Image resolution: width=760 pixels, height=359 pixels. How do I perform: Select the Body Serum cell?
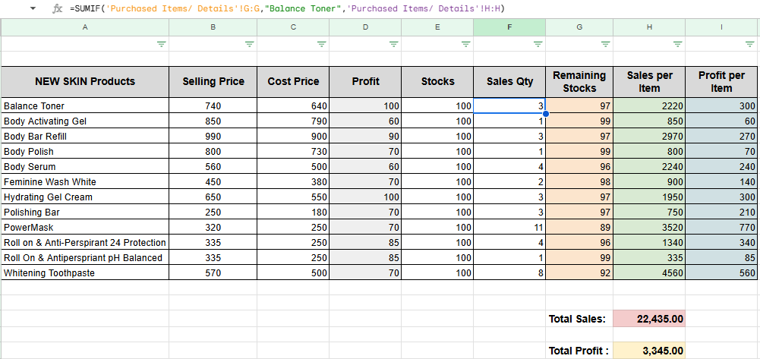[x=85, y=167]
